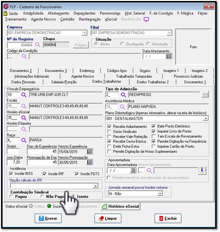
Task: Open Histórico eSocial
Action: [121, 206]
